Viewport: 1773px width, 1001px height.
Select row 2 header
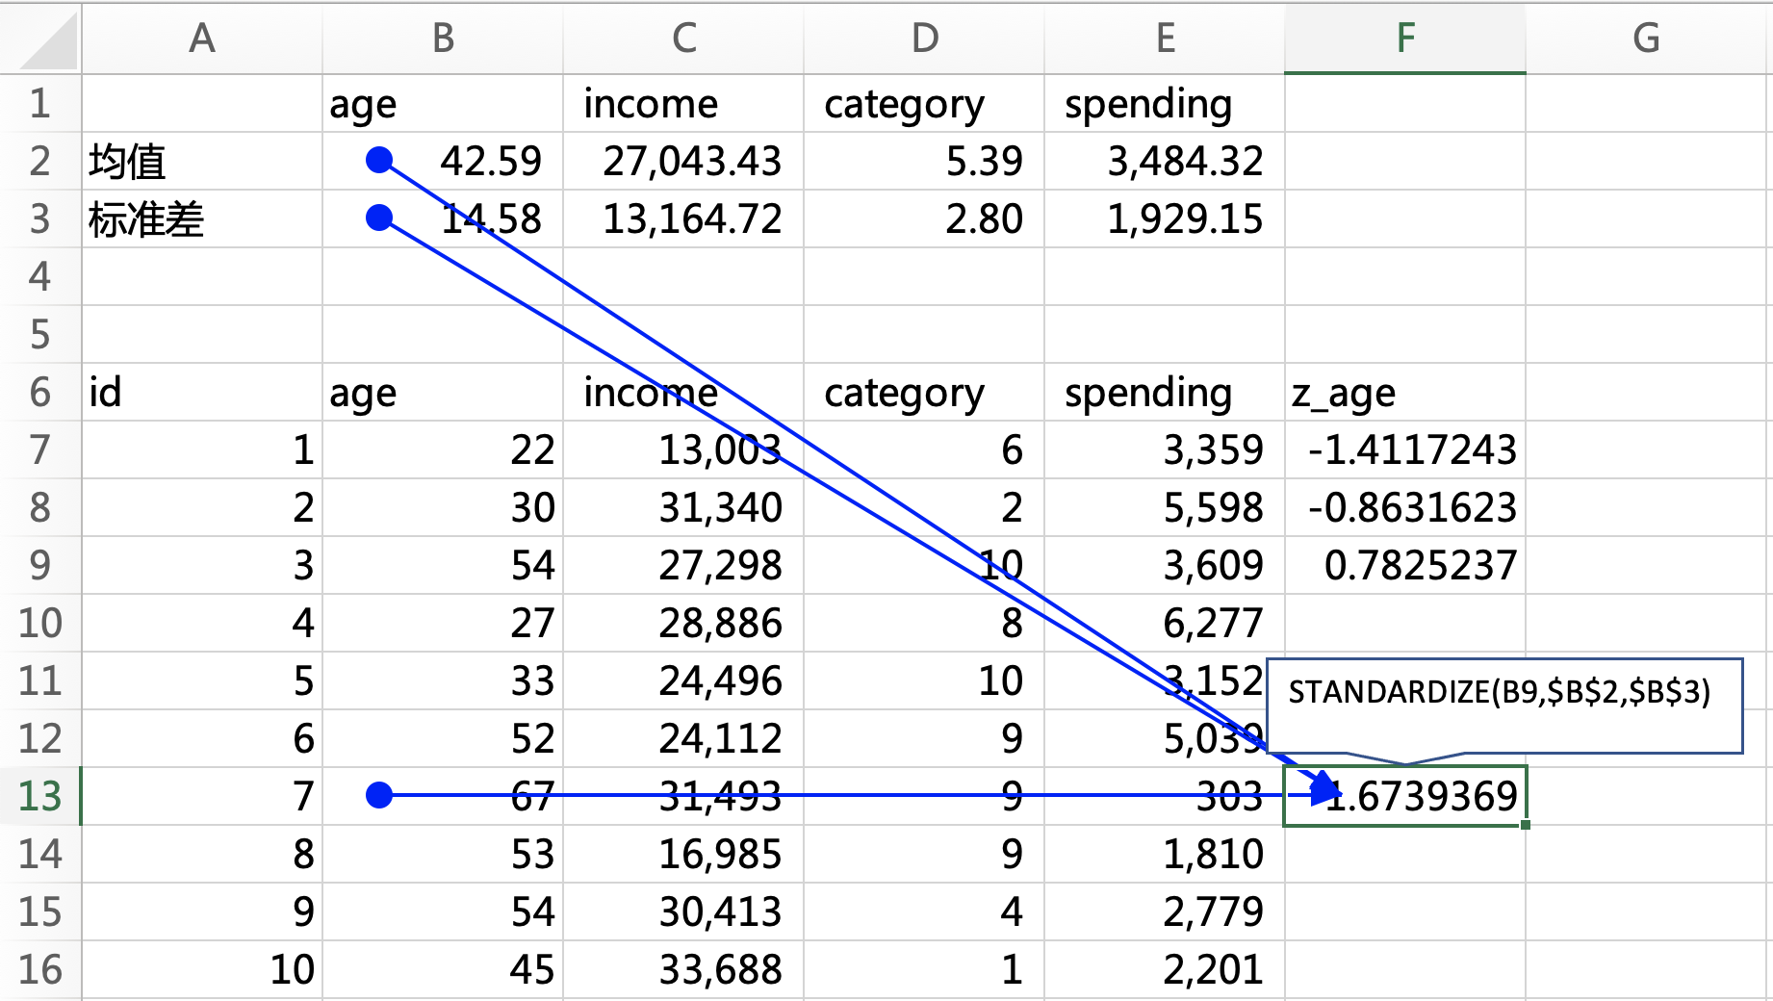pos(40,161)
